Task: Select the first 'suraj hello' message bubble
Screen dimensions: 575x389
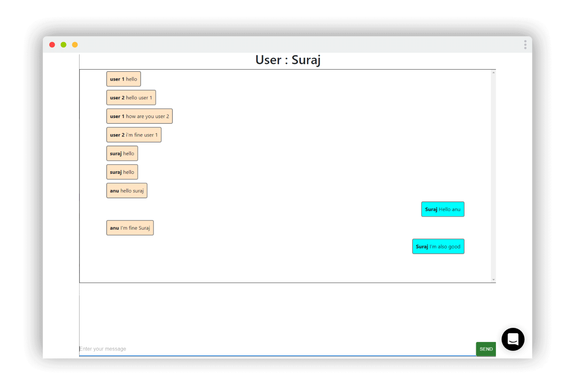Action: coord(122,154)
